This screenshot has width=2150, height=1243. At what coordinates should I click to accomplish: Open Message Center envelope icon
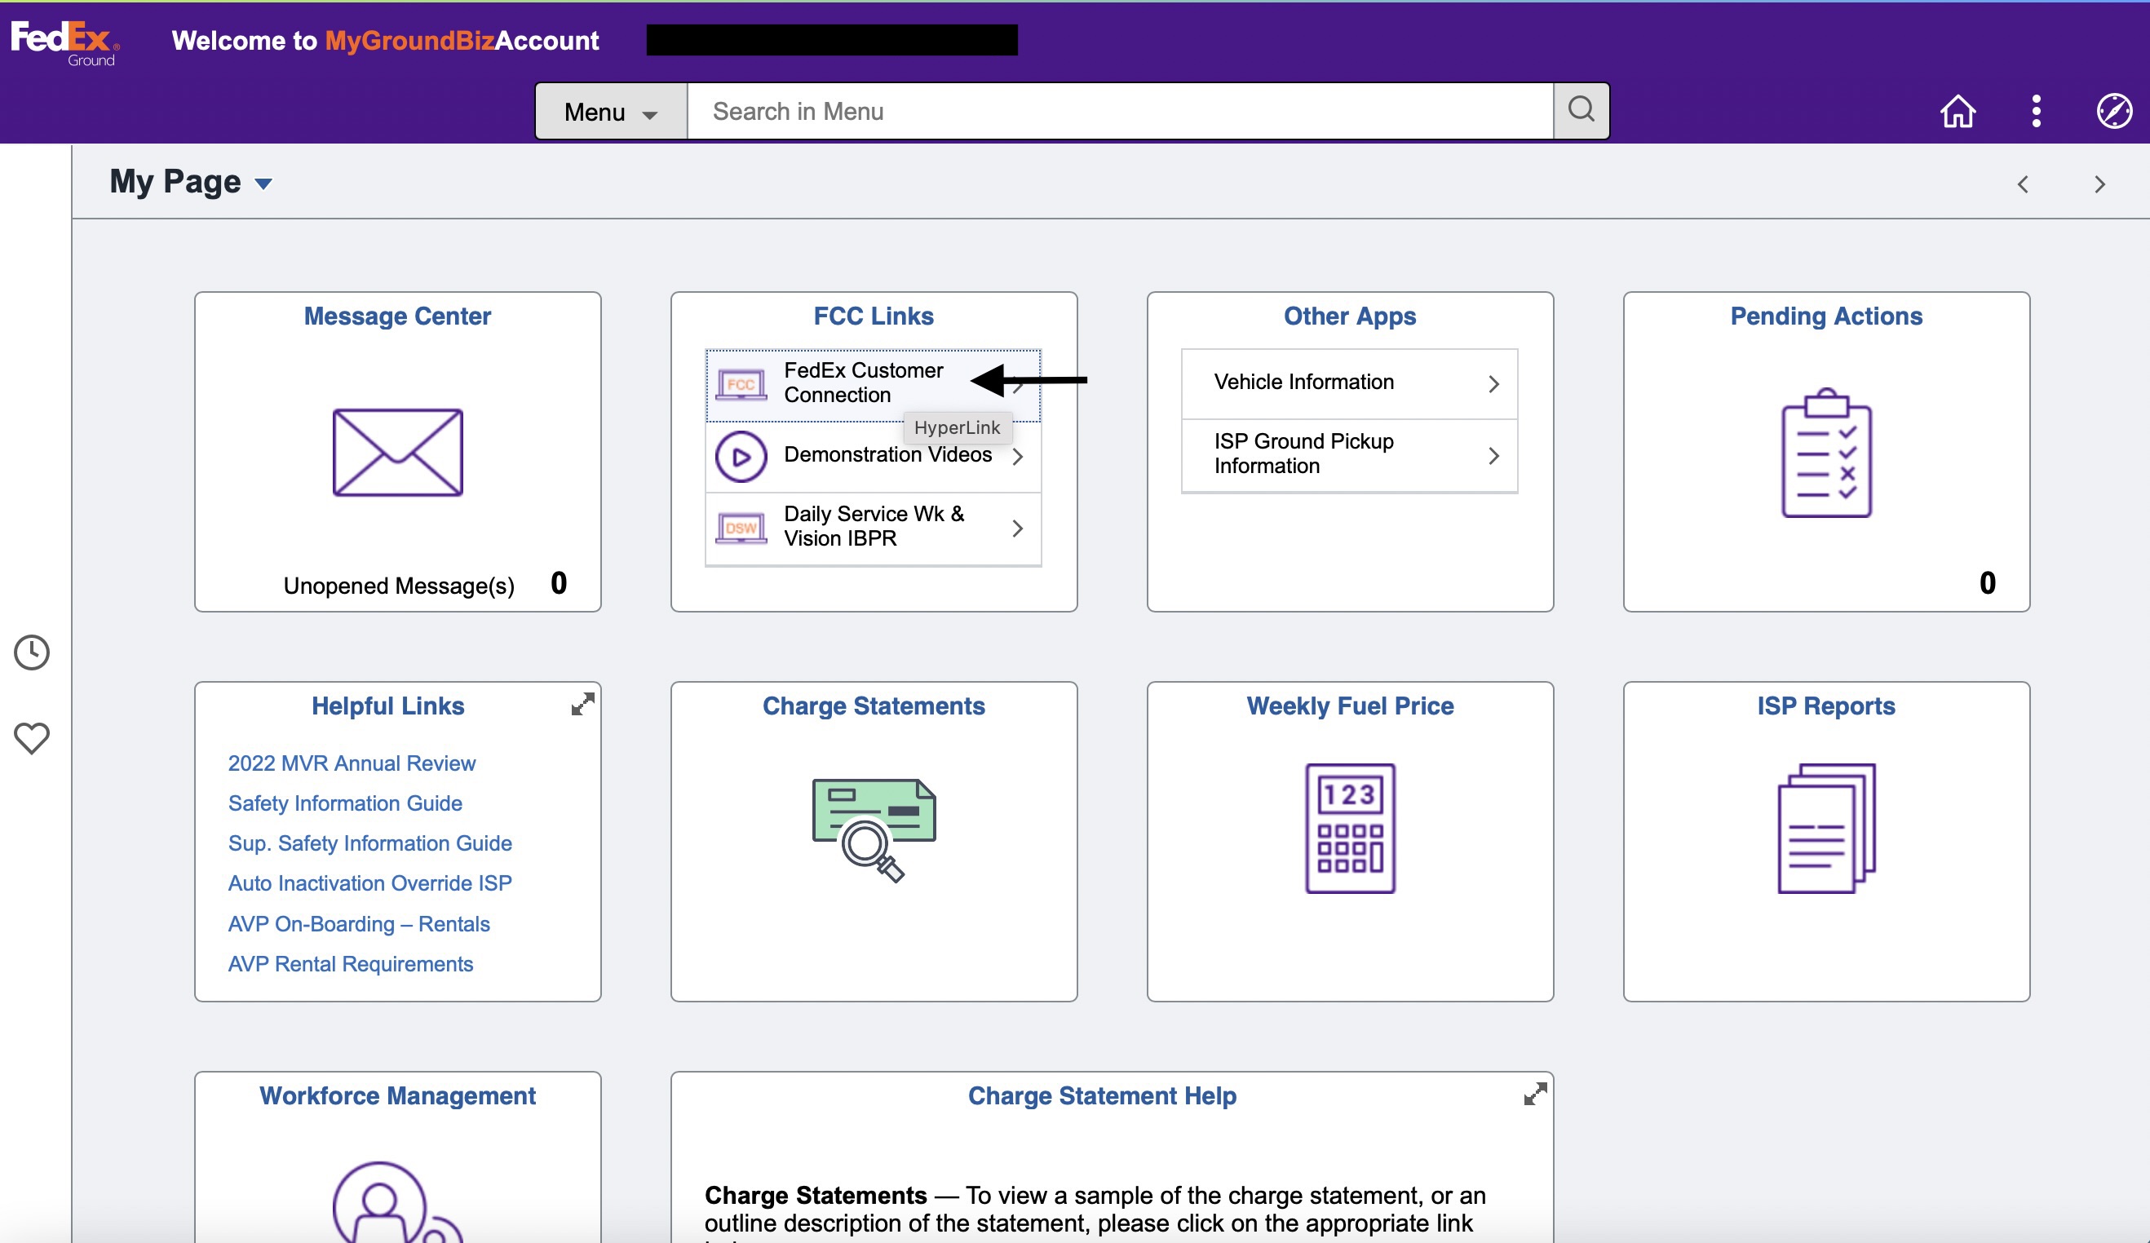(397, 452)
